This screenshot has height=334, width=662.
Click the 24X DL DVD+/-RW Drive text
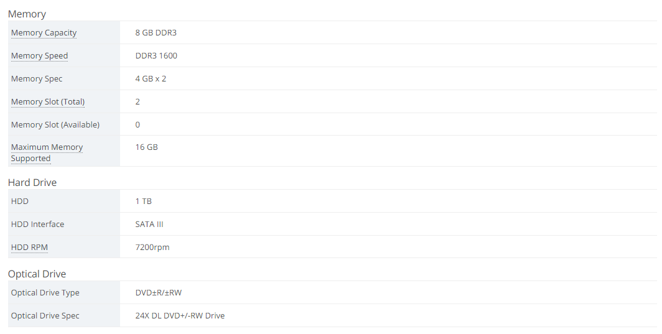click(x=180, y=316)
